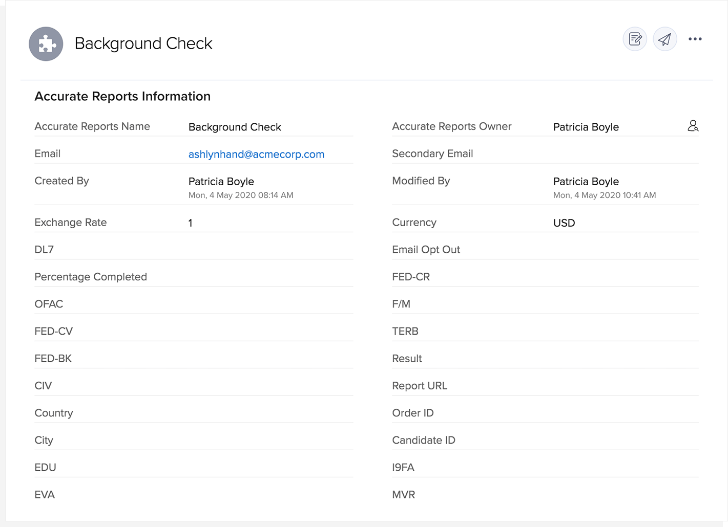Open the More actions ellipsis menu
Viewport: 728px width, 527px height.
tap(695, 39)
